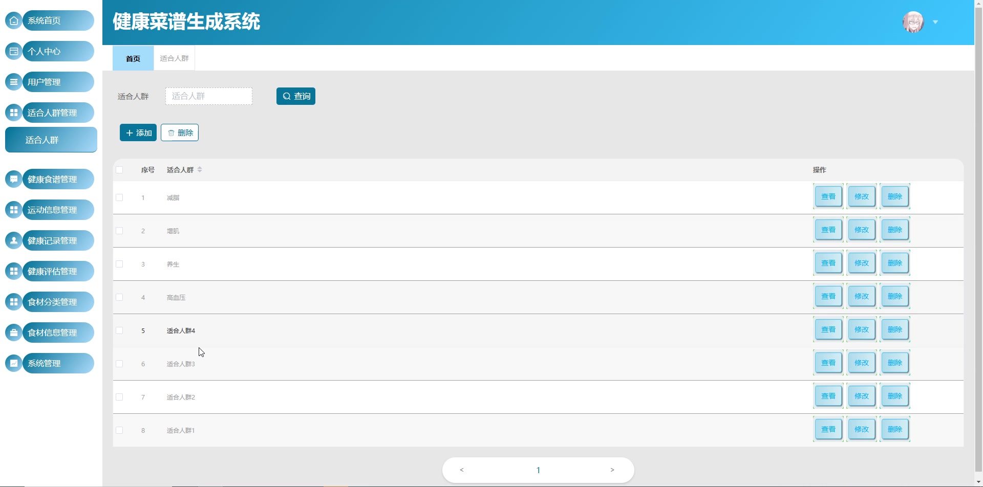983x487 pixels.
Task: Open the 用户管理 menu
Action: click(58, 82)
